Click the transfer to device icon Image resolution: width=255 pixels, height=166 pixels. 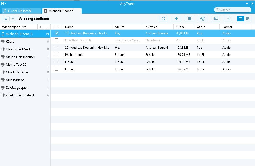(x=229, y=19)
